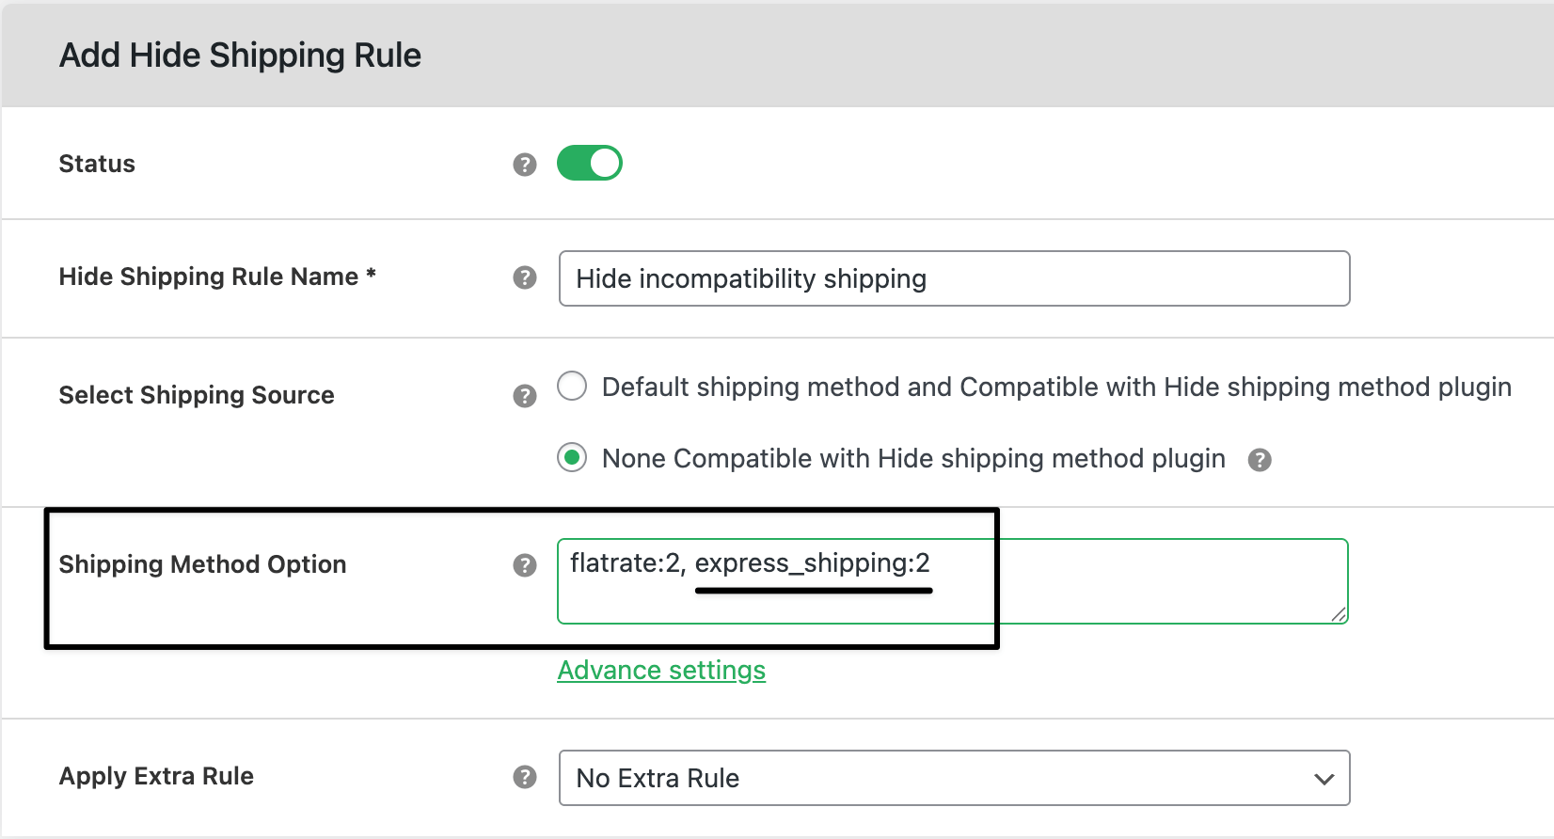The height and width of the screenshot is (839, 1554).
Task: Open the No Extra Rule dropdown
Action: (x=954, y=778)
